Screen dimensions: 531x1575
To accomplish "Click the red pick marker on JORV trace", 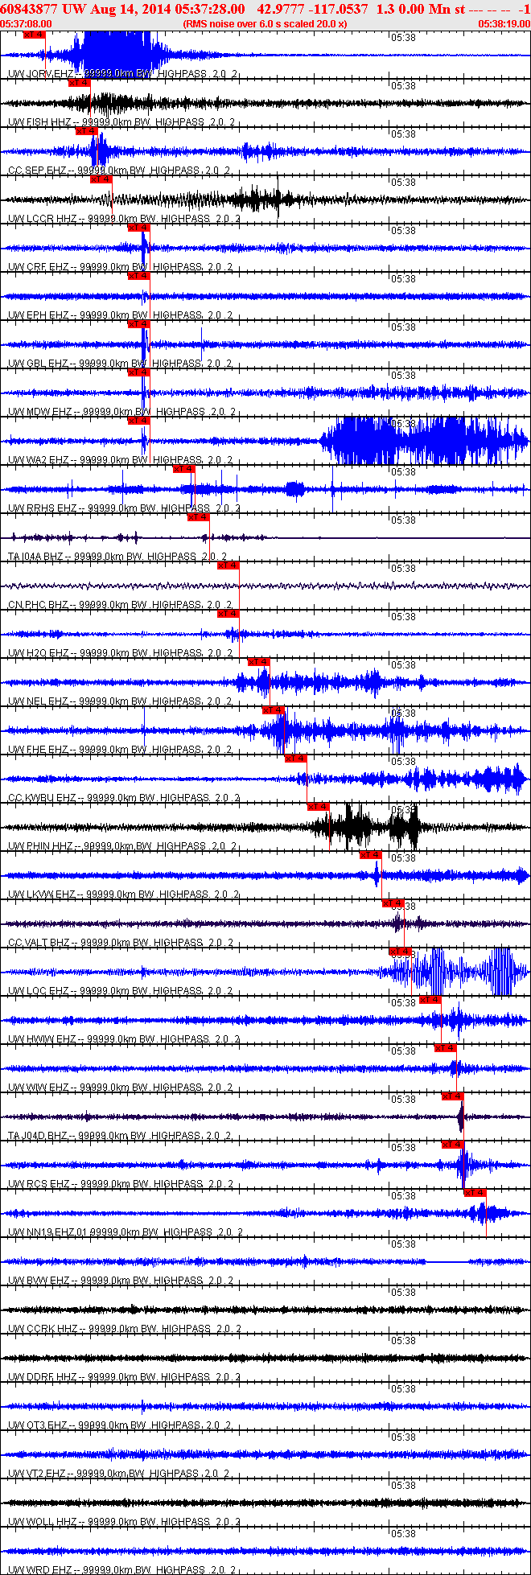I will (34, 35).
